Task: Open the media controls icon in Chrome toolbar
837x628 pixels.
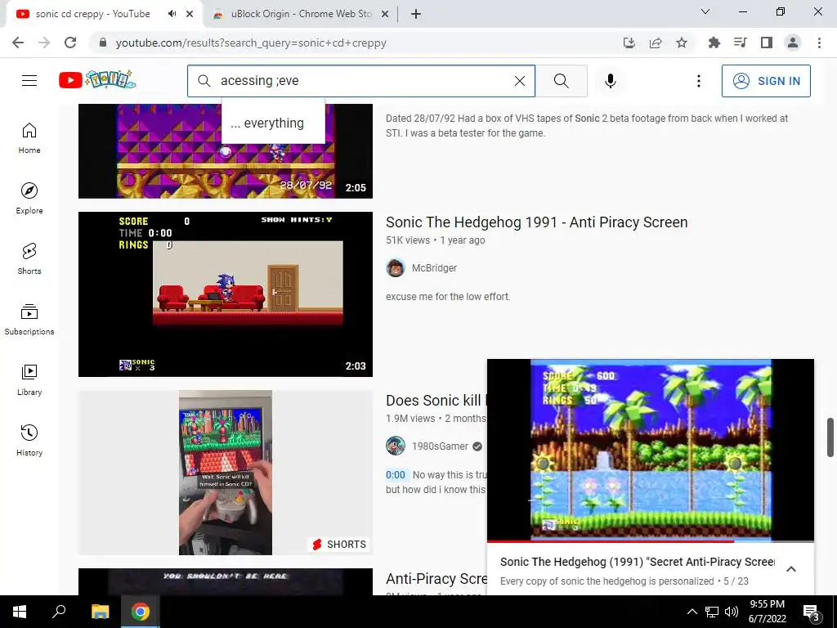Action: [741, 43]
